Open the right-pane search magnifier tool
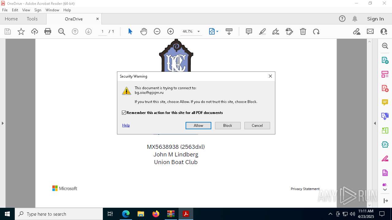392x220 pixels. [x=385, y=46]
